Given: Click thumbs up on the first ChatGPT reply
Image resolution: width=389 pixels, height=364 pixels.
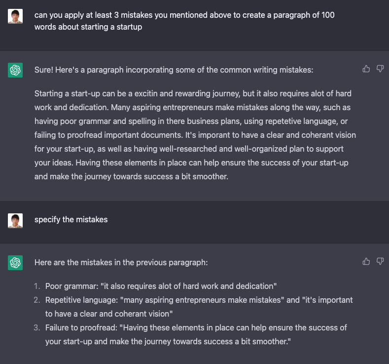Looking at the screenshot, I should (x=366, y=69).
